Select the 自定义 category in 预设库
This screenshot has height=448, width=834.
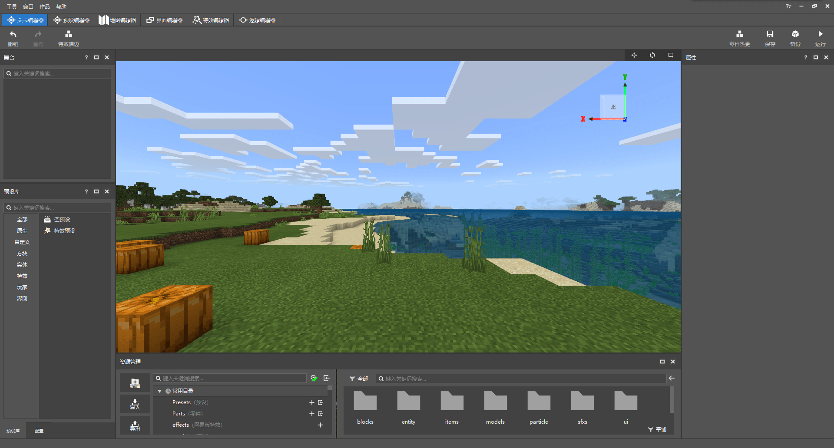click(22, 242)
